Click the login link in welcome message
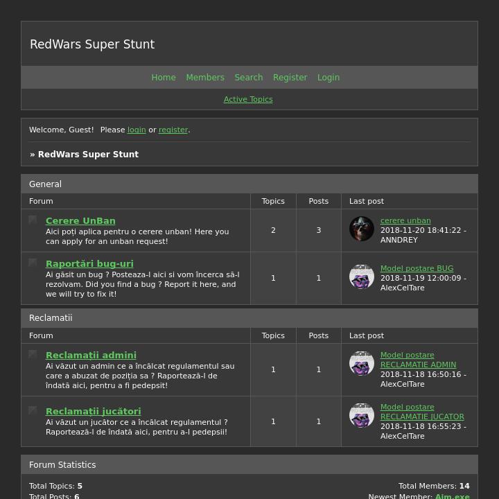The image size is (499, 499). (137, 130)
